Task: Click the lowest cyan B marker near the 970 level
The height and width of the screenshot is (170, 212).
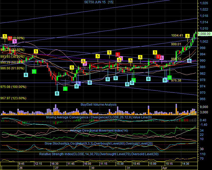Action: (57, 93)
